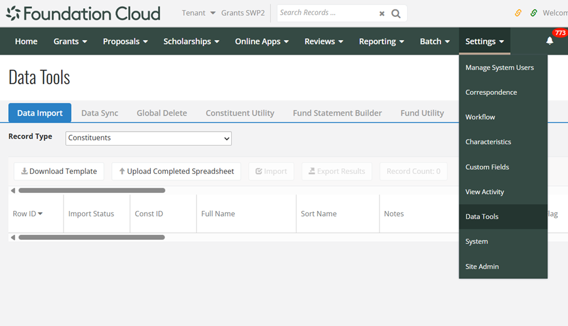Screen dimensions: 568x326
Task: Click the Record Count: 0 button
Action: (413, 171)
